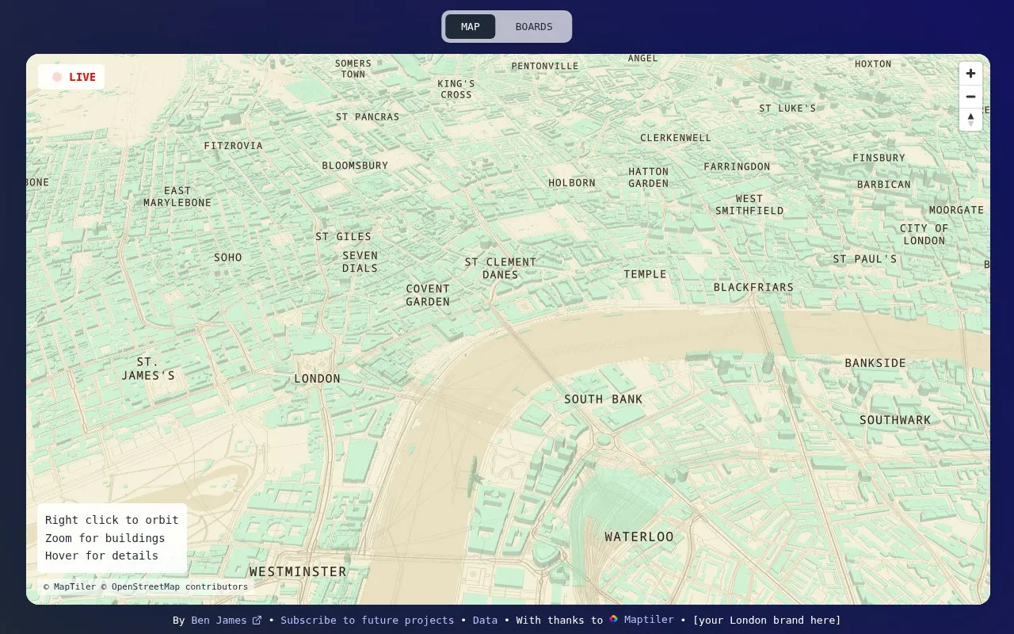
Task: Click the SEVEN DIALS map label
Action: click(x=360, y=262)
